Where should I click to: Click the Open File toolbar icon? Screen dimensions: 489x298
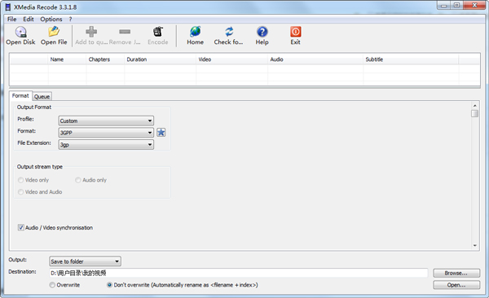point(54,32)
